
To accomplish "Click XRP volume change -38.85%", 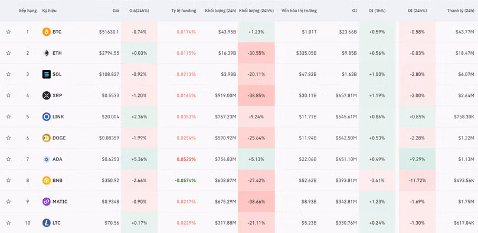I will pos(256,95).
